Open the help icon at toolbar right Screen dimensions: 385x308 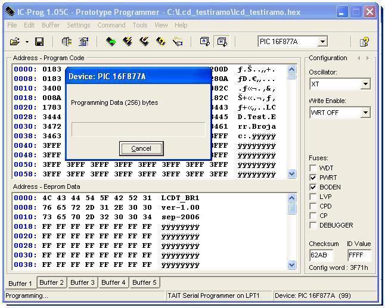364,42
